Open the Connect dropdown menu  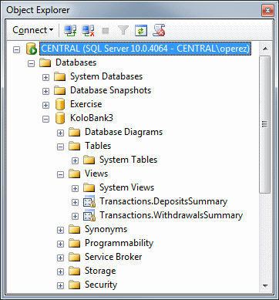click(x=33, y=30)
